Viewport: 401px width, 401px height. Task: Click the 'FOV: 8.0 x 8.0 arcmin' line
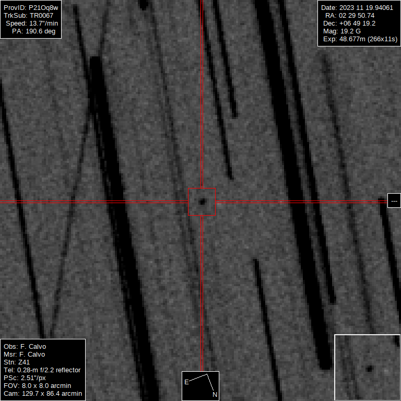click(x=38, y=386)
